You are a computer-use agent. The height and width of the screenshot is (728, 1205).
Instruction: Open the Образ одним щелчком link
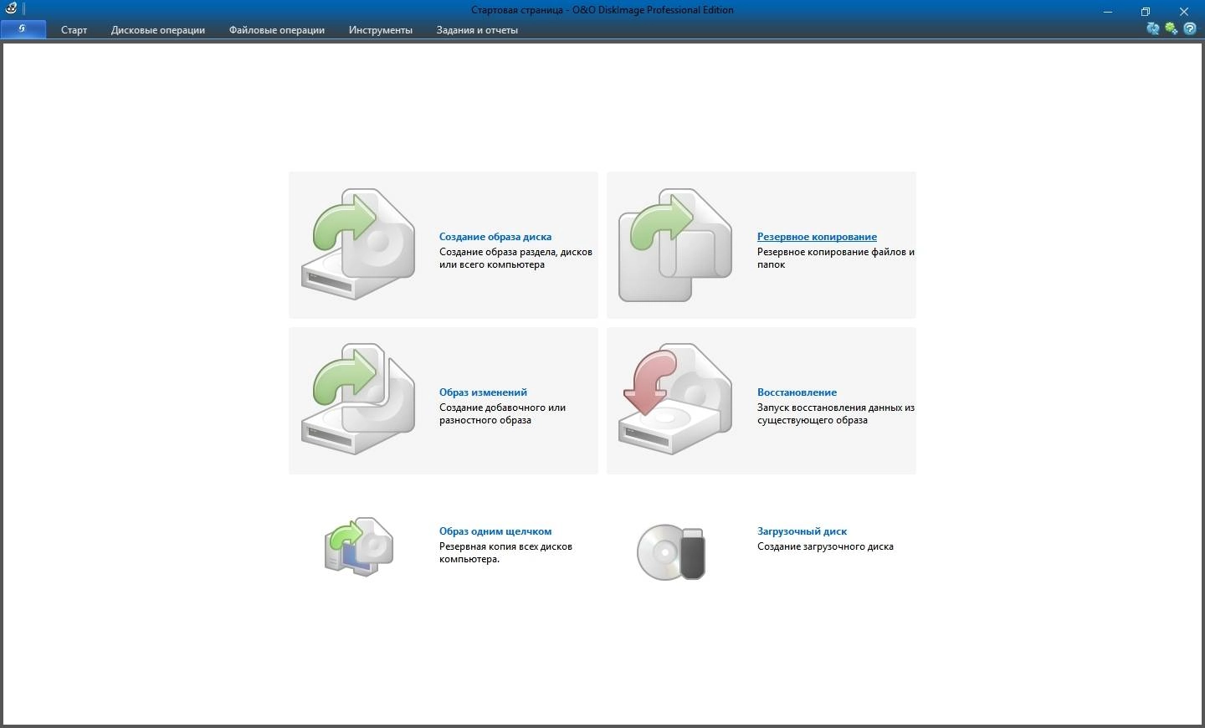click(495, 531)
